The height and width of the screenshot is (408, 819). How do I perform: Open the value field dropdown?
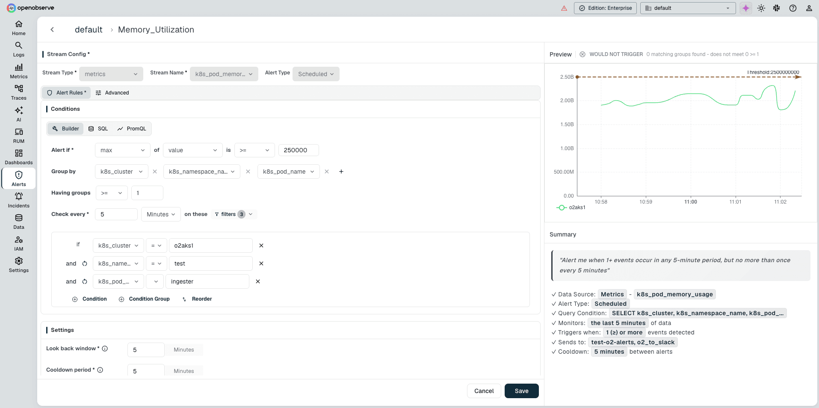193,150
